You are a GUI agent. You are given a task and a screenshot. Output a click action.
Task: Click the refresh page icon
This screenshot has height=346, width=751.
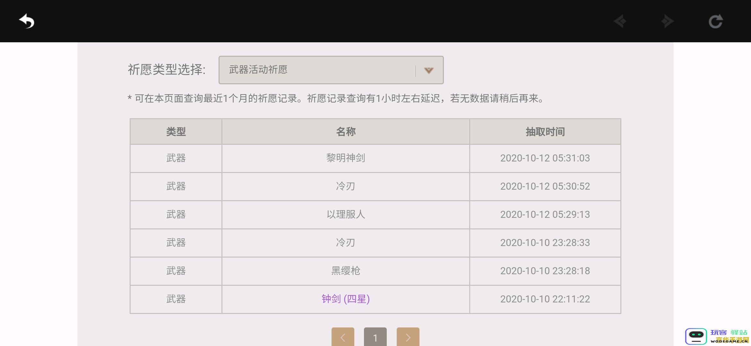[x=716, y=21]
